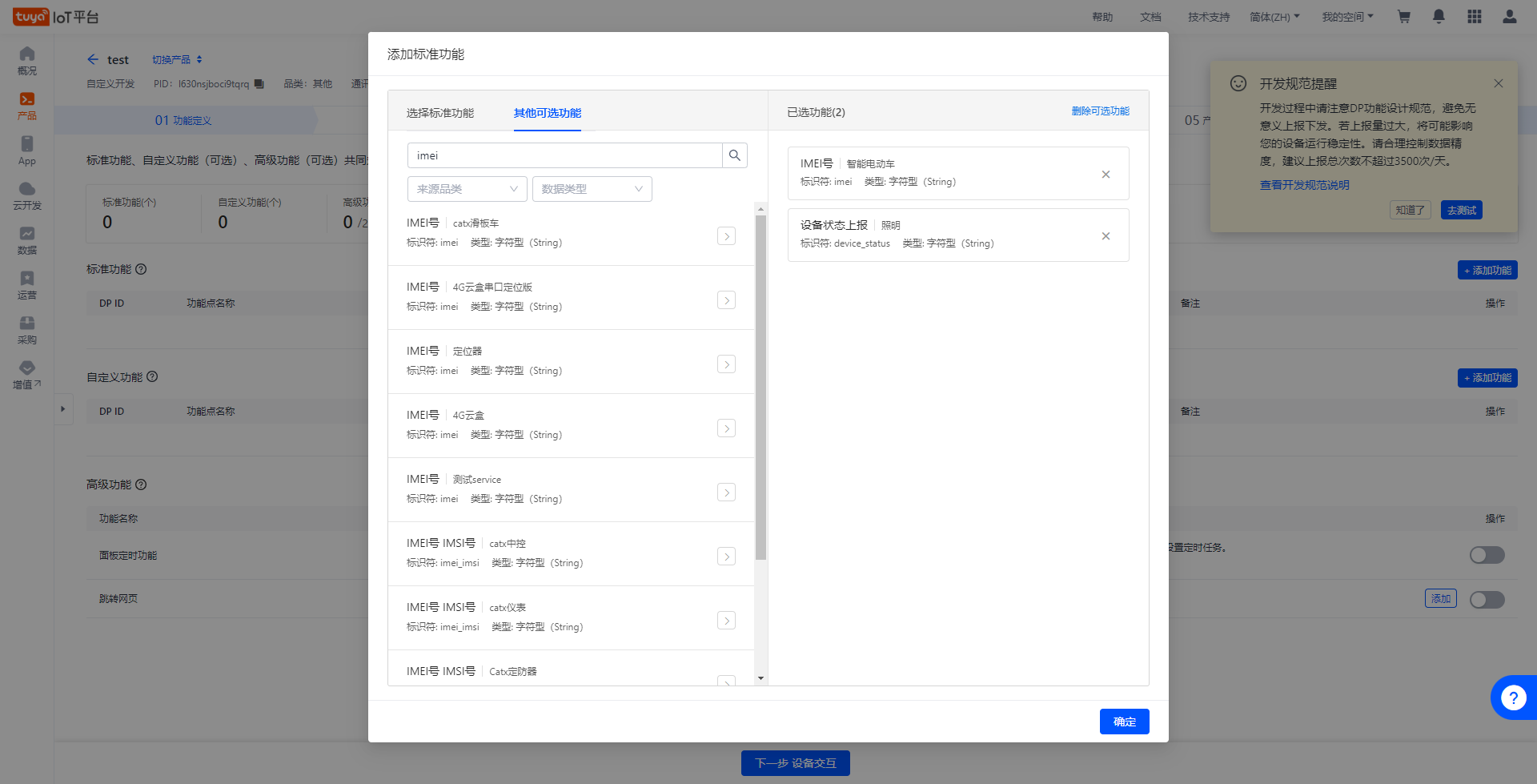Click 添加功能 button for 自定义功能
The width and height of the screenshot is (1537, 784).
[1487, 378]
